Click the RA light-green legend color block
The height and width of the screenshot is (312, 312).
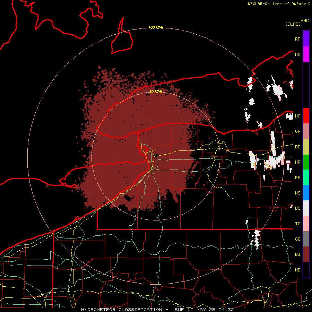click(306, 177)
